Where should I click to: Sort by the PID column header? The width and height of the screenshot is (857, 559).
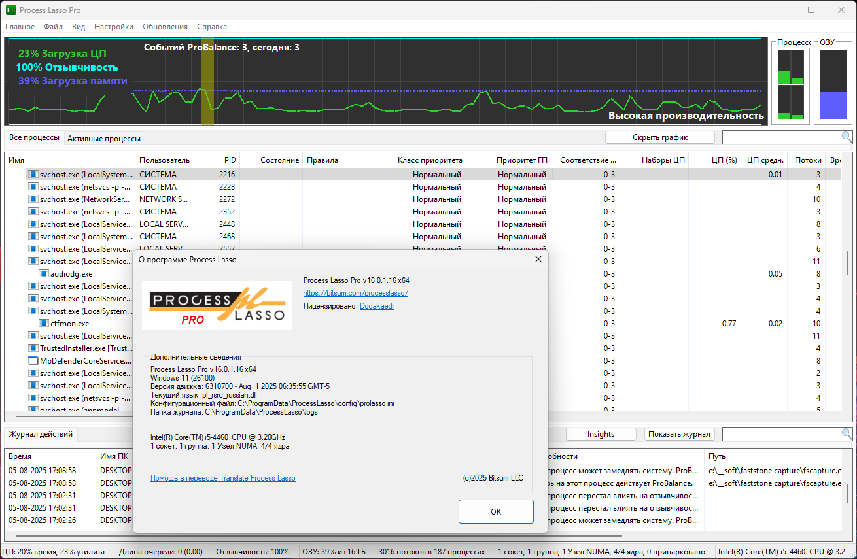217,160
